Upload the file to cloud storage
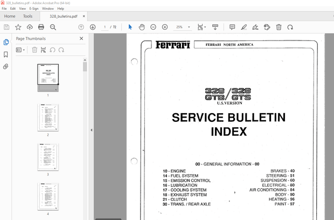334x220 pixels. tap(30, 27)
